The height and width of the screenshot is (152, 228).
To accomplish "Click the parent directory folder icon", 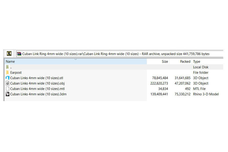I will (7, 67).
